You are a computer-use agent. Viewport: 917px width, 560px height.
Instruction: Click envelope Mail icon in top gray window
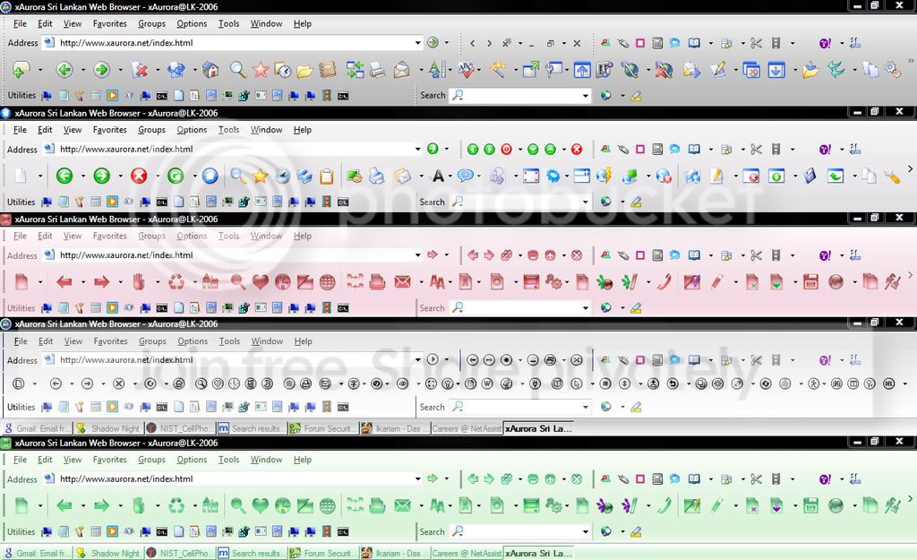[x=402, y=70]
